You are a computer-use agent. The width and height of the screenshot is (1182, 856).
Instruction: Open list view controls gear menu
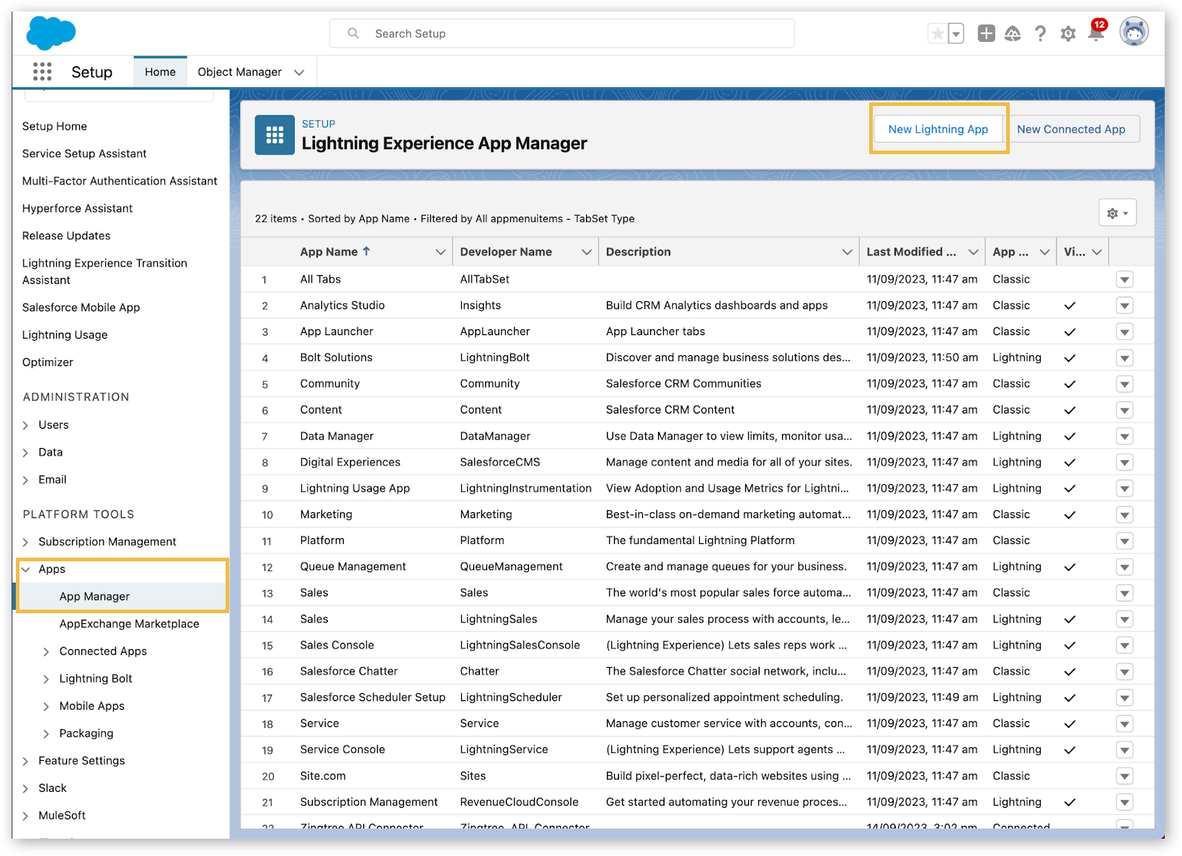[x=1118, y=213]
